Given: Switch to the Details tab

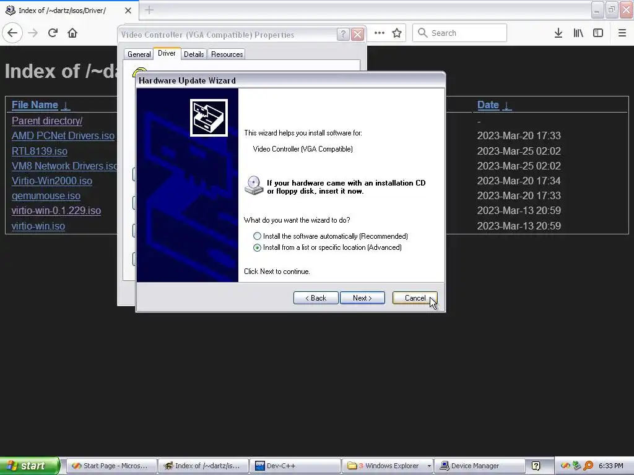Looking at the screenshot, I should pyautogui.click(x=194, y=54).
